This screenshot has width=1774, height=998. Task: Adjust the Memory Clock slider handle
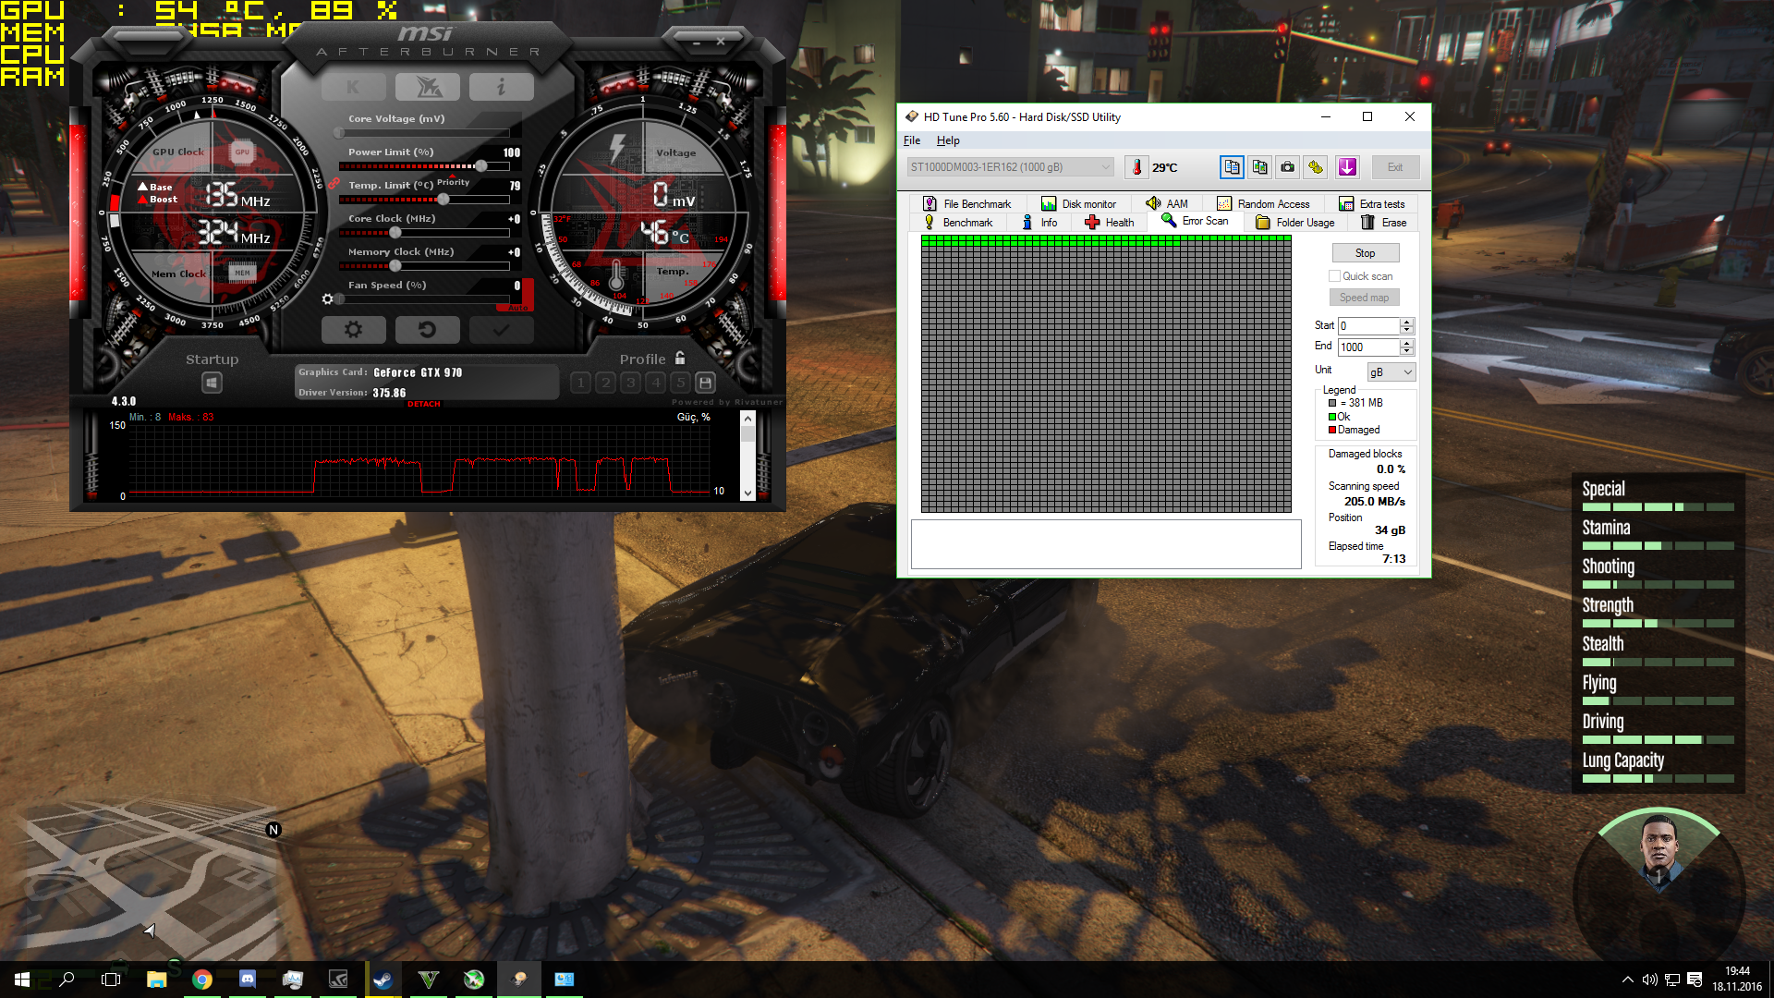pyautogui.click(x=395, y=266)
